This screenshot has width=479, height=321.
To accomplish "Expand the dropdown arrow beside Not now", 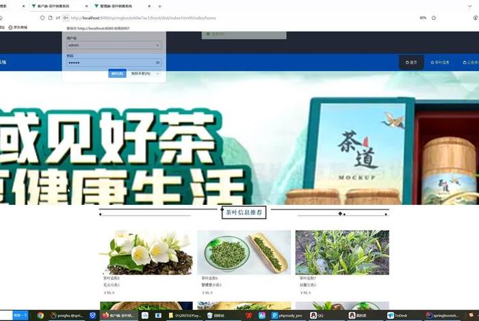I will tap(158, 74).
